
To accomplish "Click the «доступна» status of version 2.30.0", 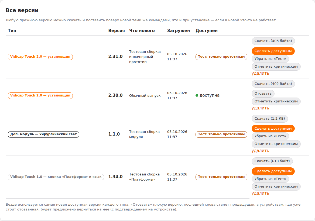I will [x=207, y=95].
